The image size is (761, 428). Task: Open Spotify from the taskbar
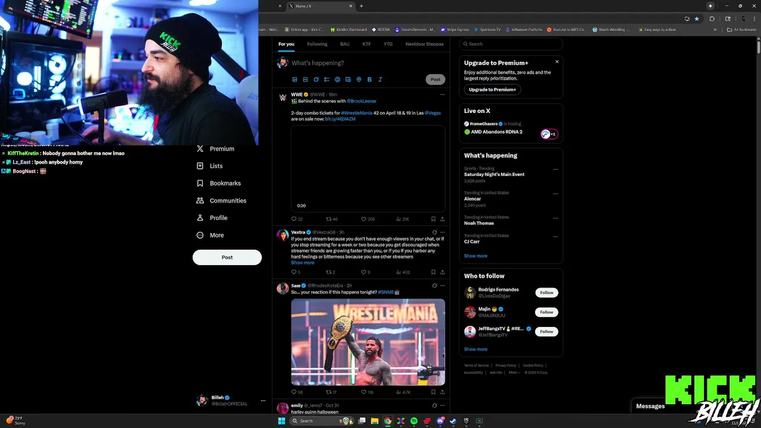coord(414,421)
